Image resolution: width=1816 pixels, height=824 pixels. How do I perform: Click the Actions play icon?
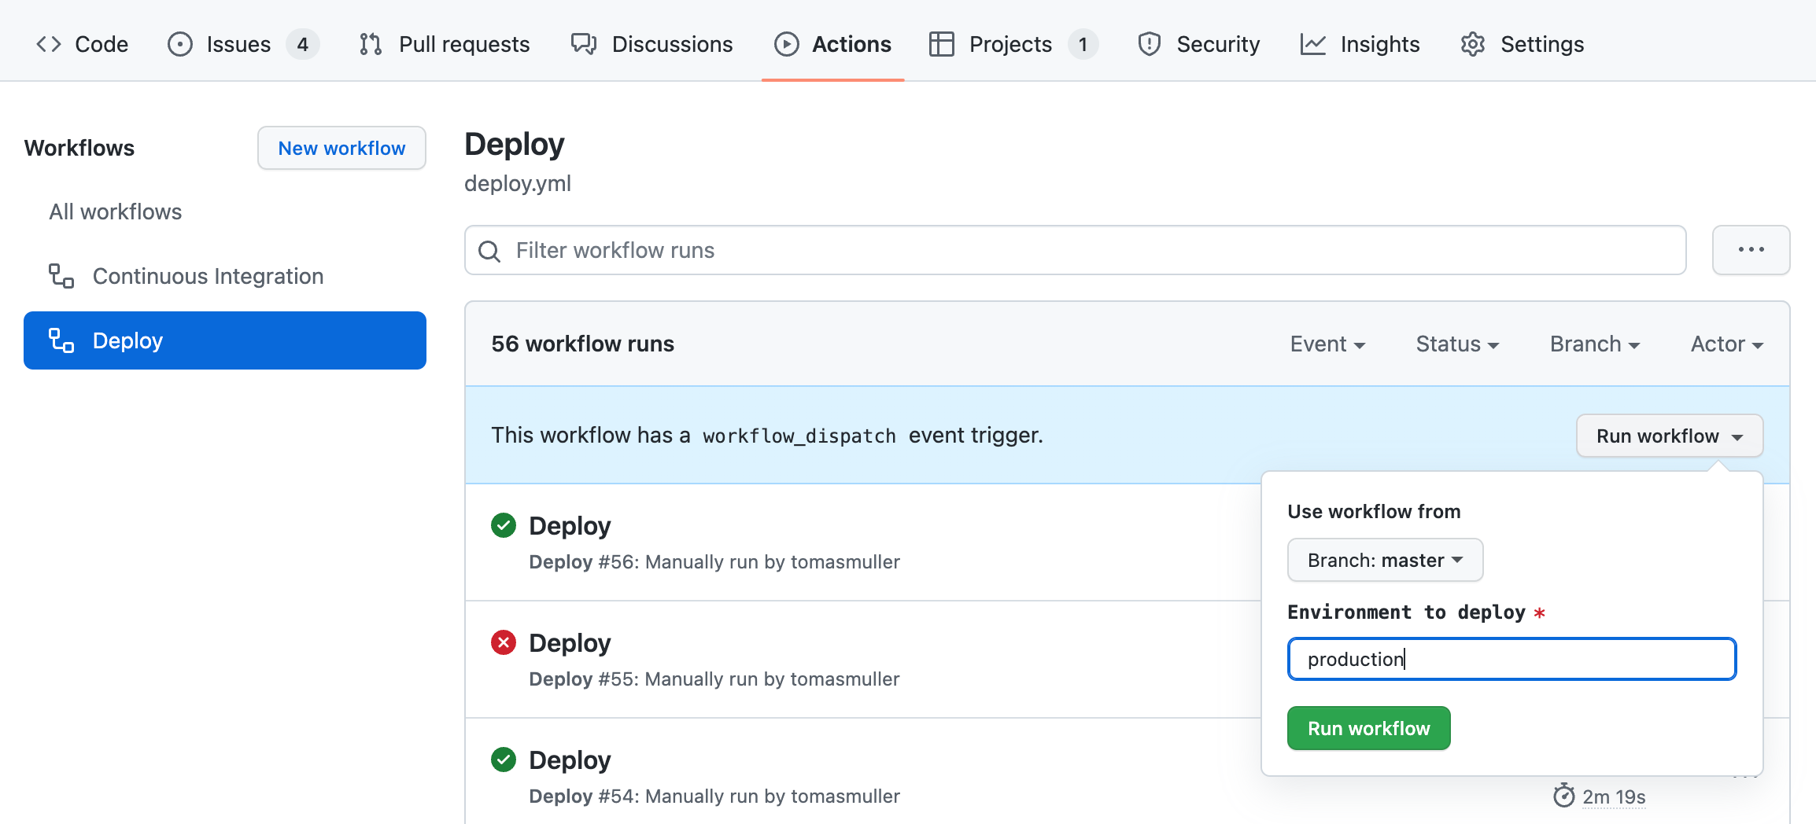pyautogui.click(x=787, y=44)
